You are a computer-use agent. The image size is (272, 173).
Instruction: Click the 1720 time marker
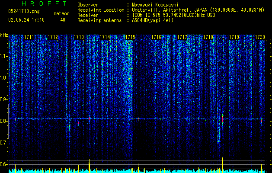point(260,37)
